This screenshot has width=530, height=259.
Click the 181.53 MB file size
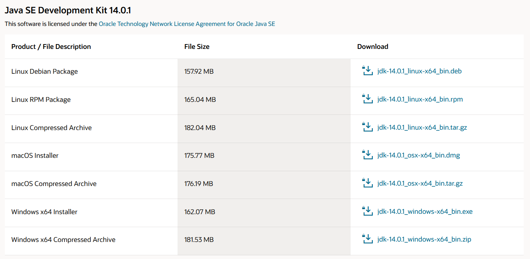point(199,240)
